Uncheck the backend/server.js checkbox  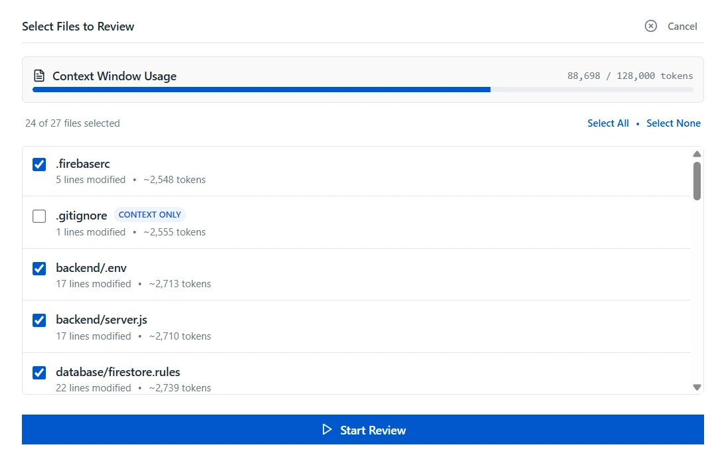pyautogui.click(x=39, y=320)
